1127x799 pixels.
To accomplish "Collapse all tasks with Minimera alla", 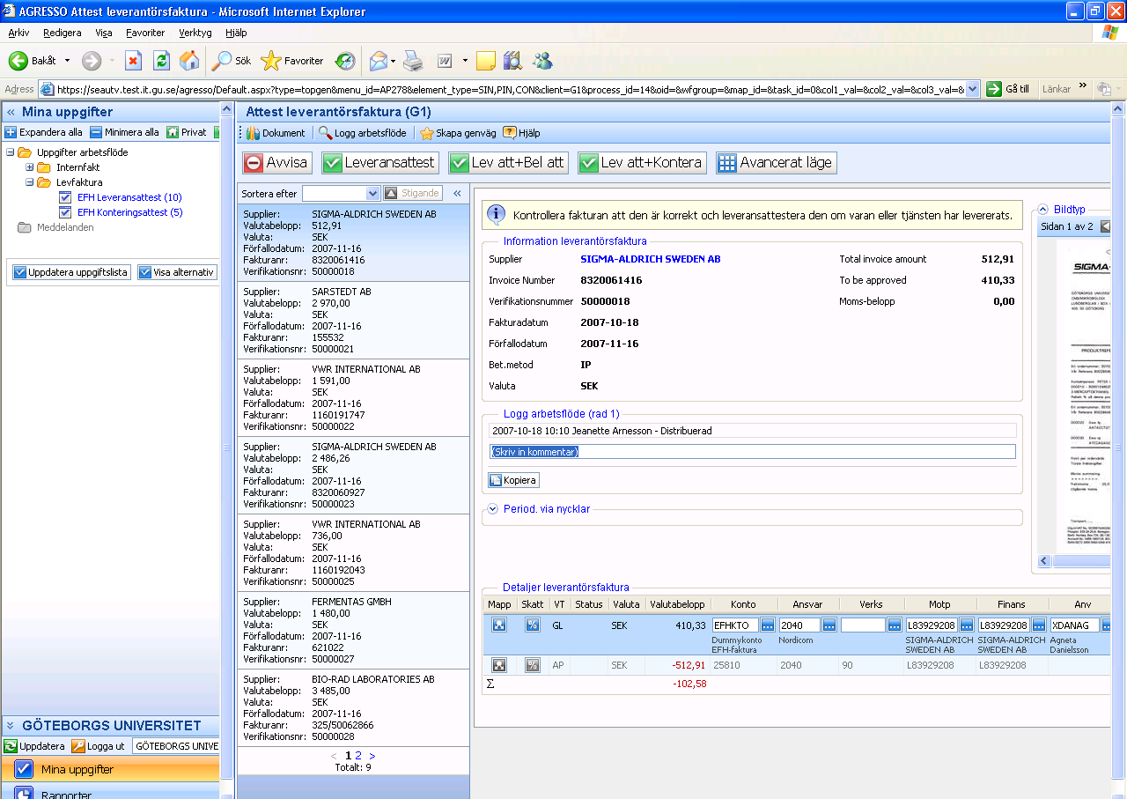I will click(124, 132).
